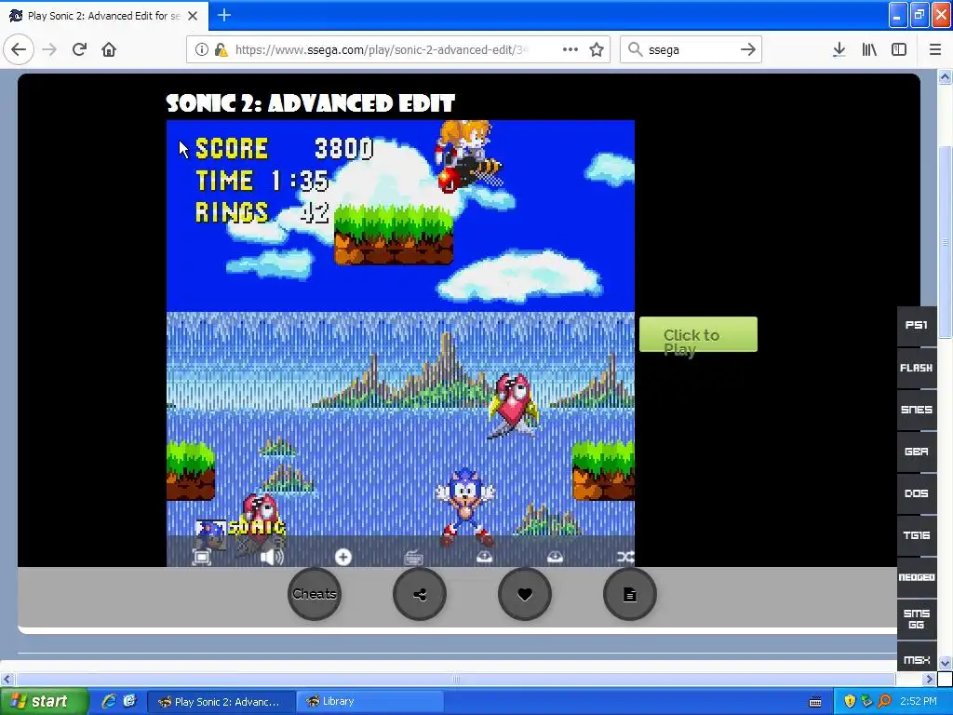Click the plus circle icon in emulator bar

[x=342, y=557]
